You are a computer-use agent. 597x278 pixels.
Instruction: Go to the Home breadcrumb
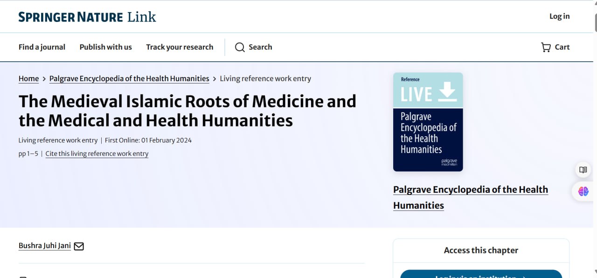28,79
